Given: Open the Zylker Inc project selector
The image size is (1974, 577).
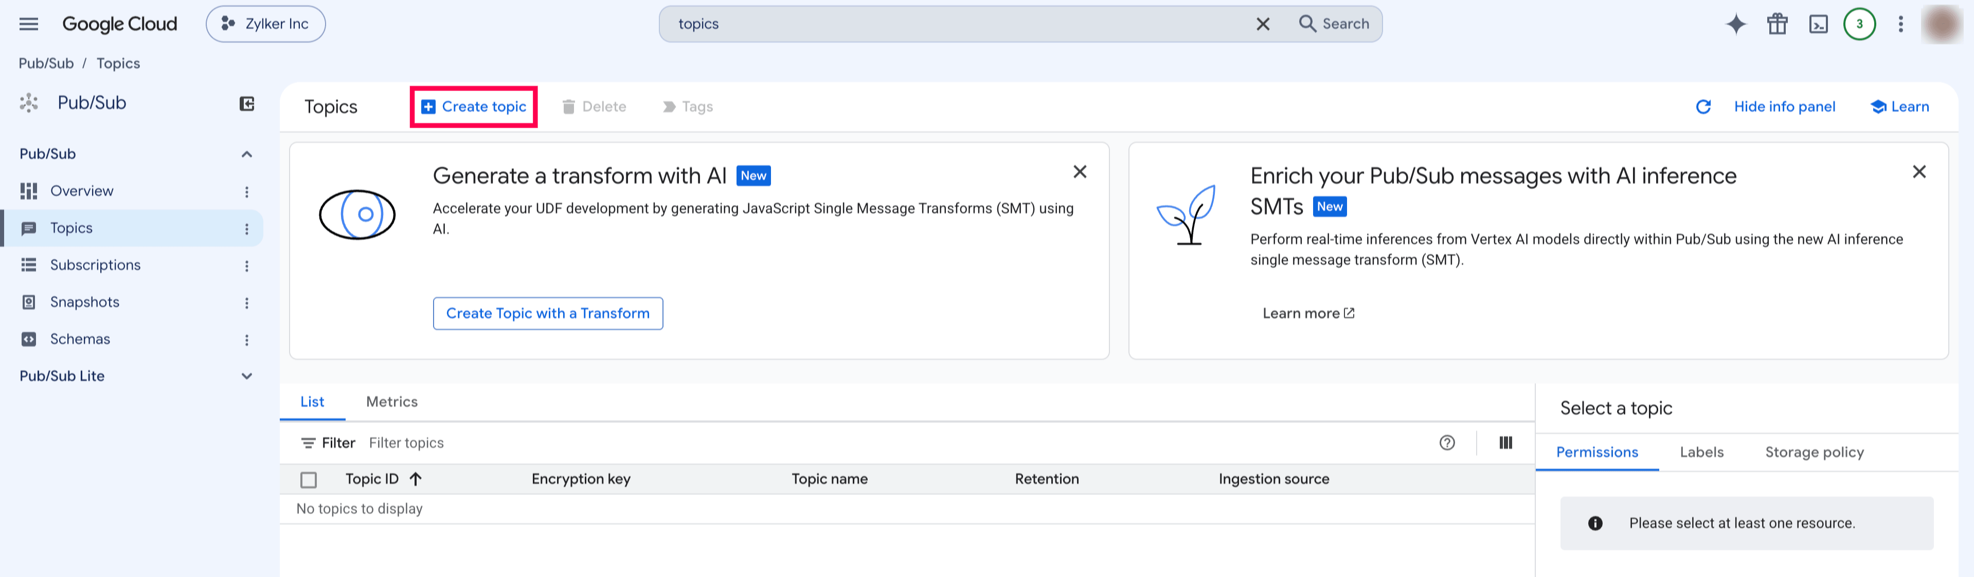Looking at the screenshot, I should [265, 24].
